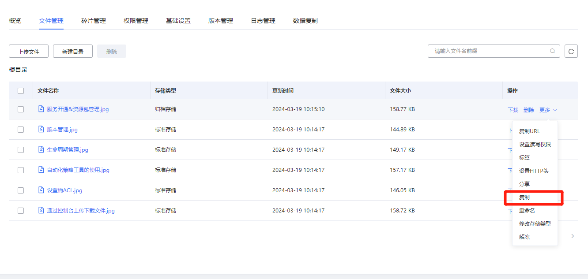Screen dimensions: 588x279
Task: Click 下载 link for 服务开通&资源包管理.jpg
Action: point(513,110)
